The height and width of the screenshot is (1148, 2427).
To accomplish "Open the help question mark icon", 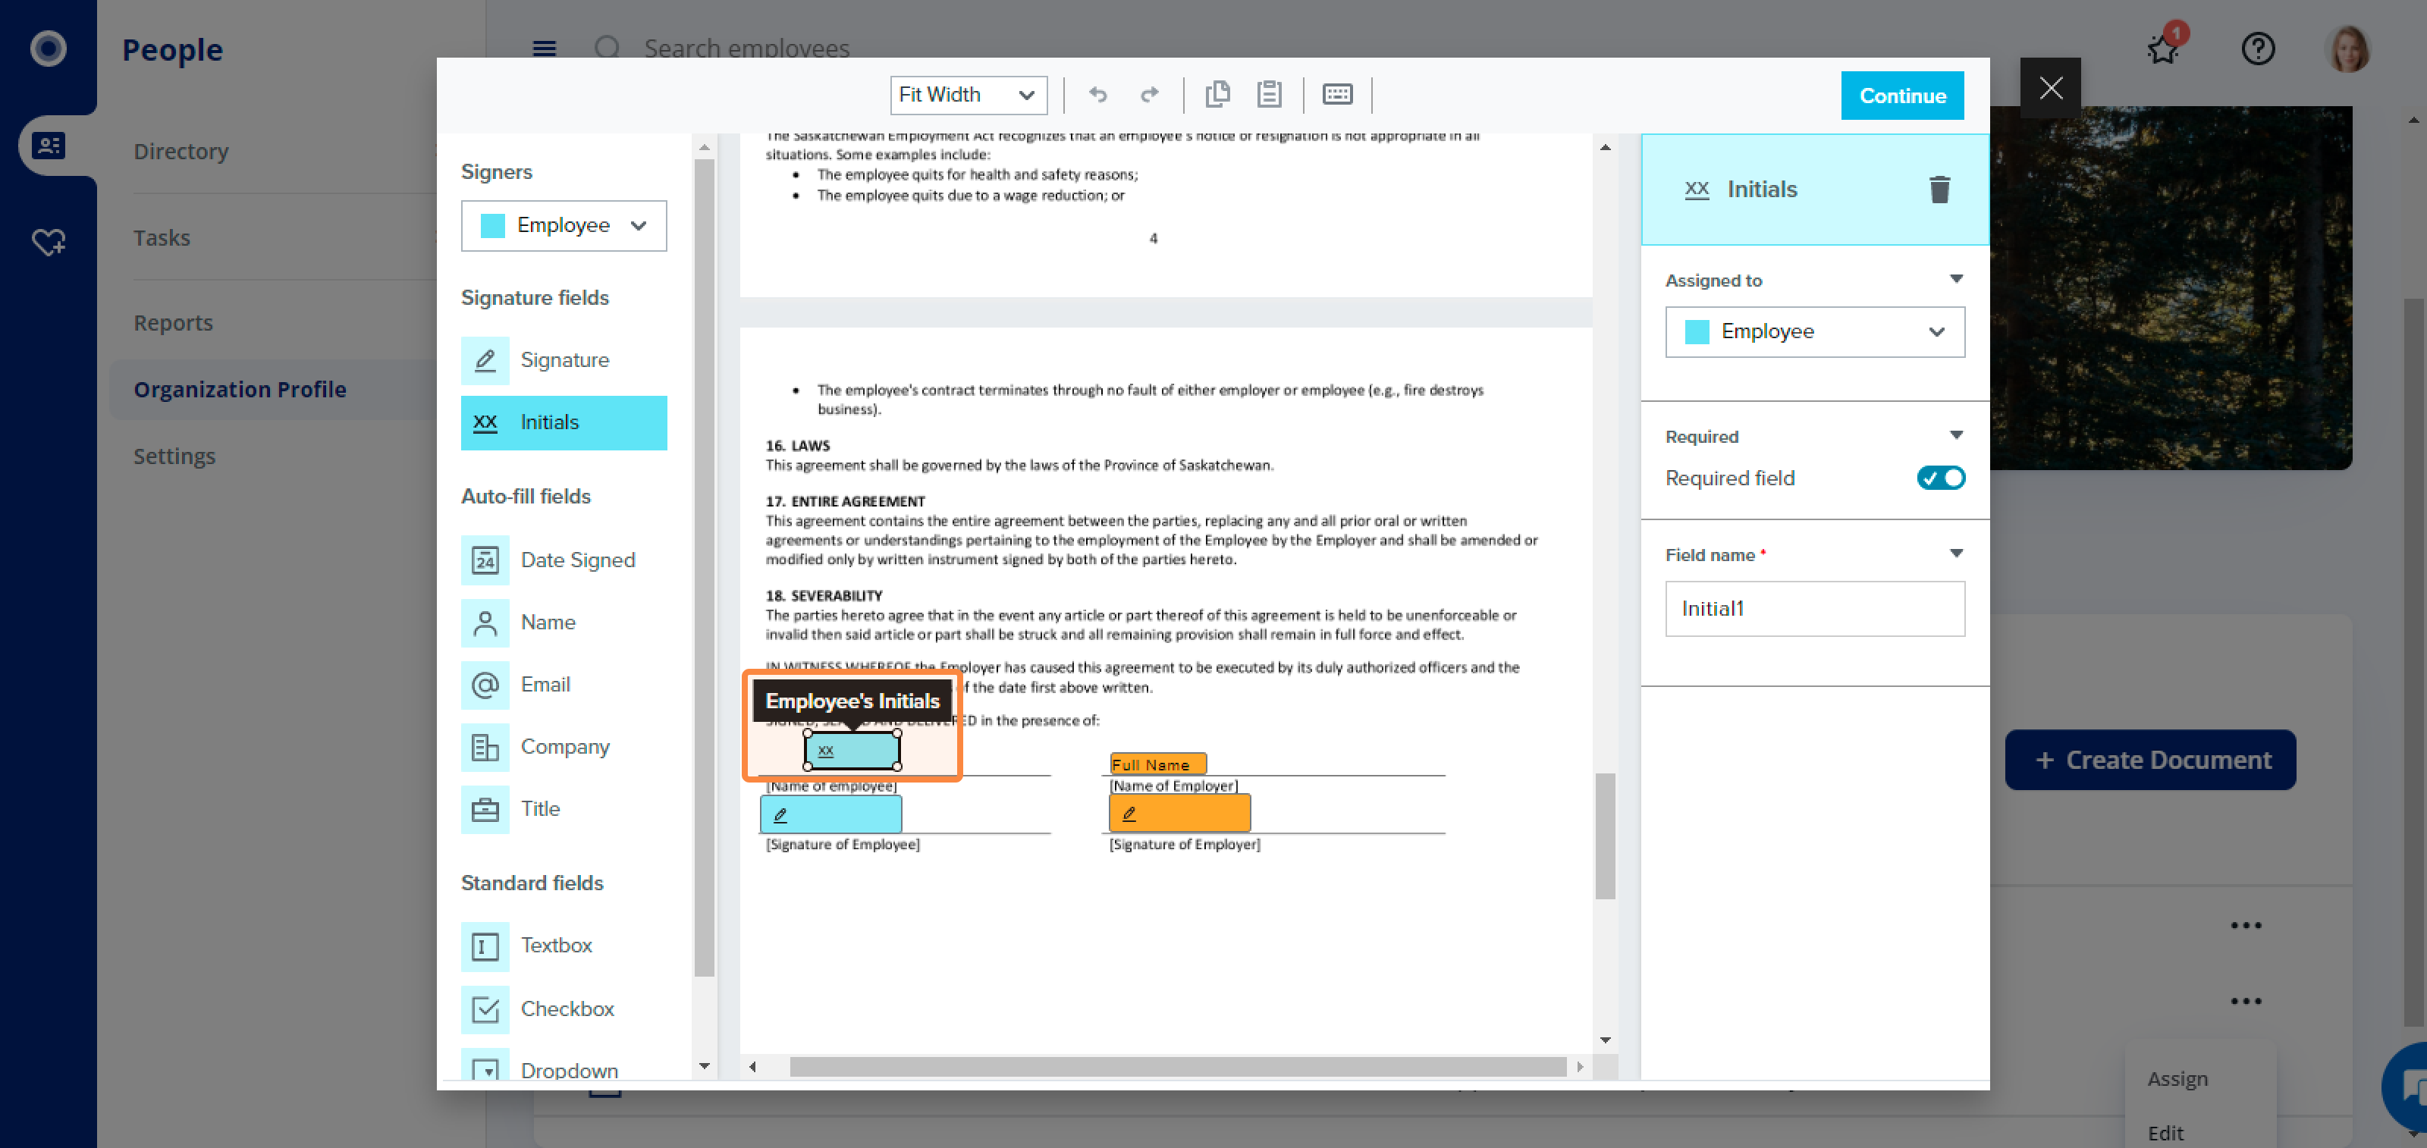I will click(2257, 48).
